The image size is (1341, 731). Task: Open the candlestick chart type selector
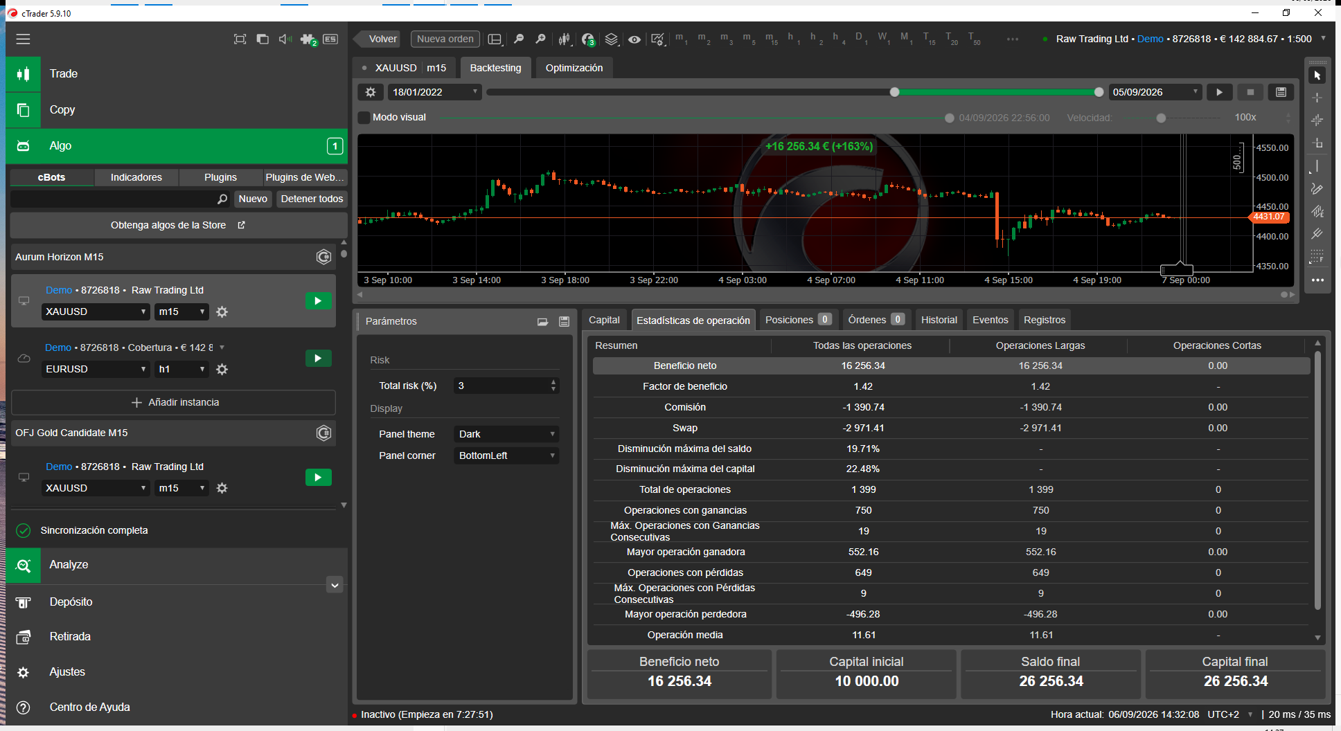pyautogui.click(x=565, y=39)
